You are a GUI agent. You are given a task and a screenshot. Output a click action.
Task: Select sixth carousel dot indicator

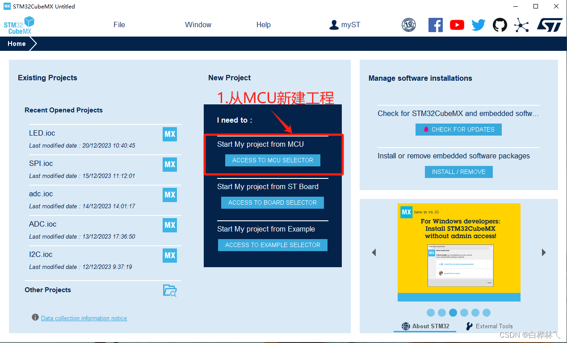(x=487, y=313)
